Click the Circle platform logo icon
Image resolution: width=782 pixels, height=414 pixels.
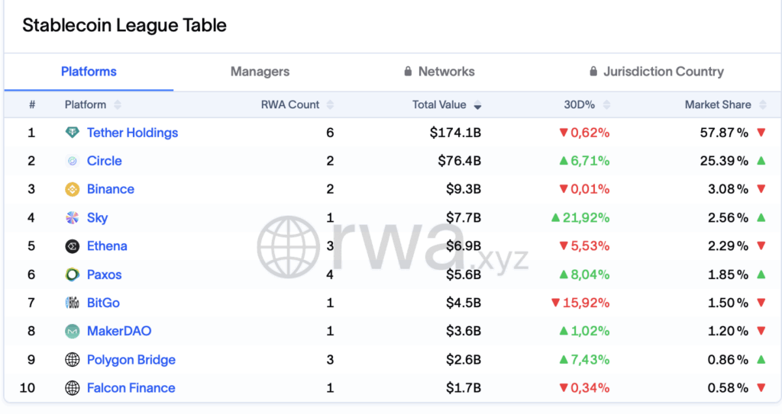coord(73,161)
